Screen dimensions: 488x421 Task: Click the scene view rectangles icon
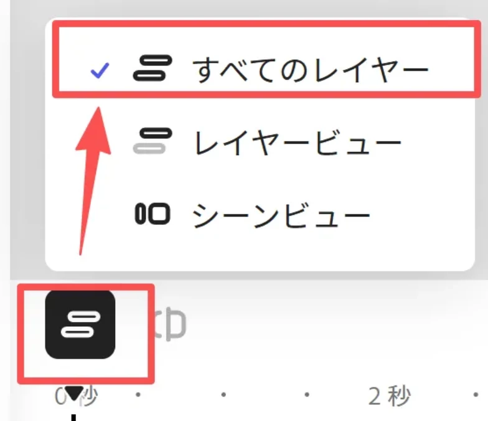tap(152, 214)
